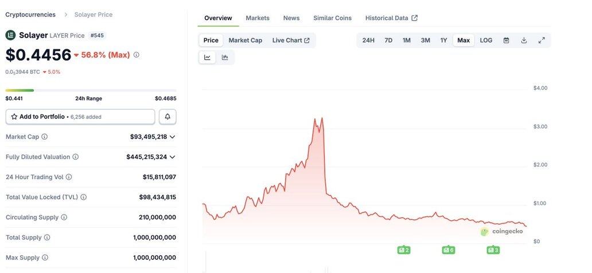
Task: Switch to the candlestick chart icon
Action: click(x=225, y=57)
